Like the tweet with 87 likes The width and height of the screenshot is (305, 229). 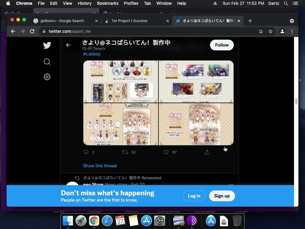coord(166,152)
